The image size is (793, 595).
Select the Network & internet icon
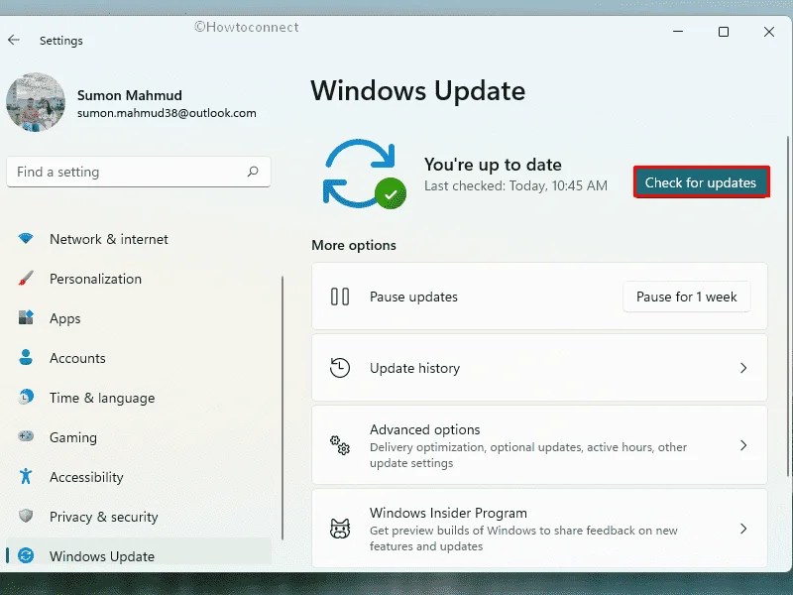(x=26, y=239)
